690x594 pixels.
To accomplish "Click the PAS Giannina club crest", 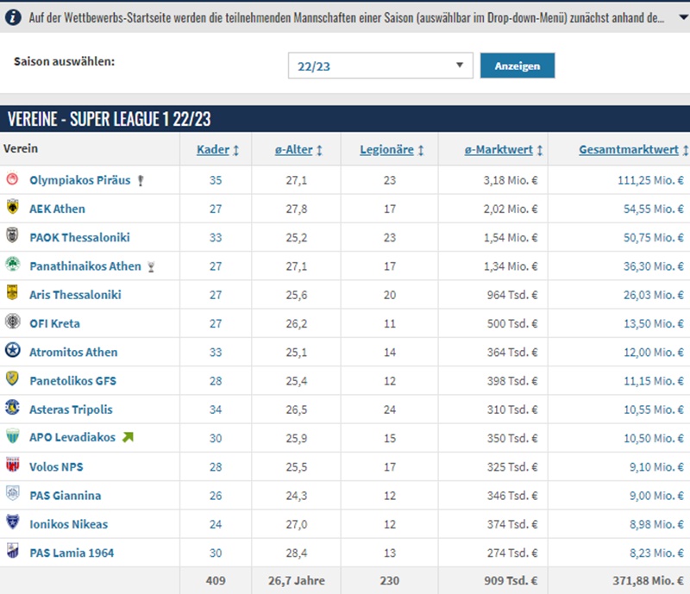I will coord(12,493).
